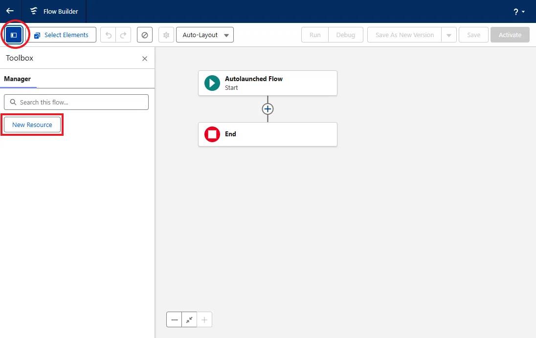This screenshot has width=536, height=338.
Task: Click the Run button
Action: coord(315,35)
